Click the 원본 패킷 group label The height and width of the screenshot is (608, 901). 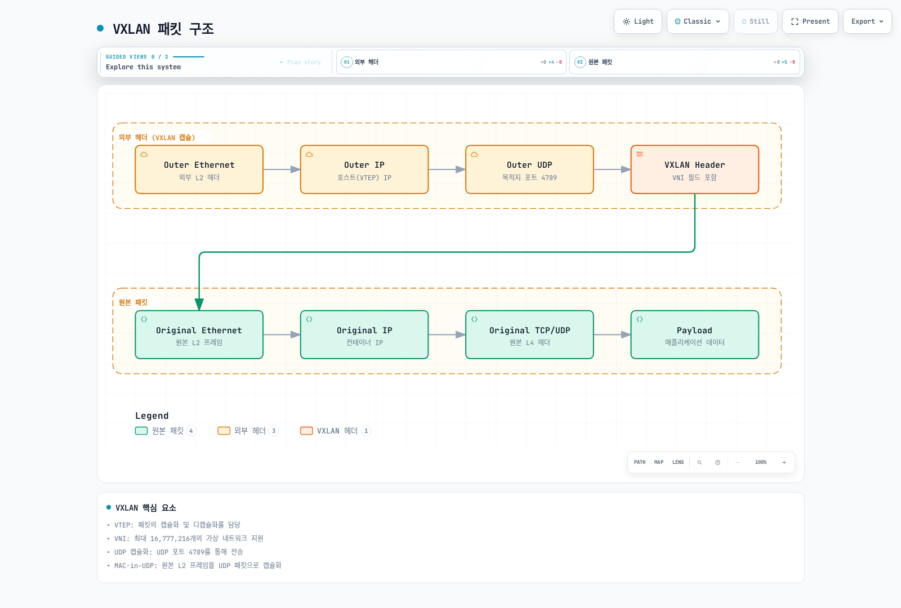coord(133,302)
